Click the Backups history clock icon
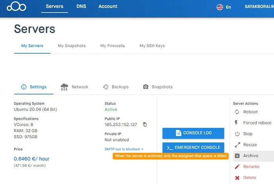This screenshot has height=186, width=274. 106,87
